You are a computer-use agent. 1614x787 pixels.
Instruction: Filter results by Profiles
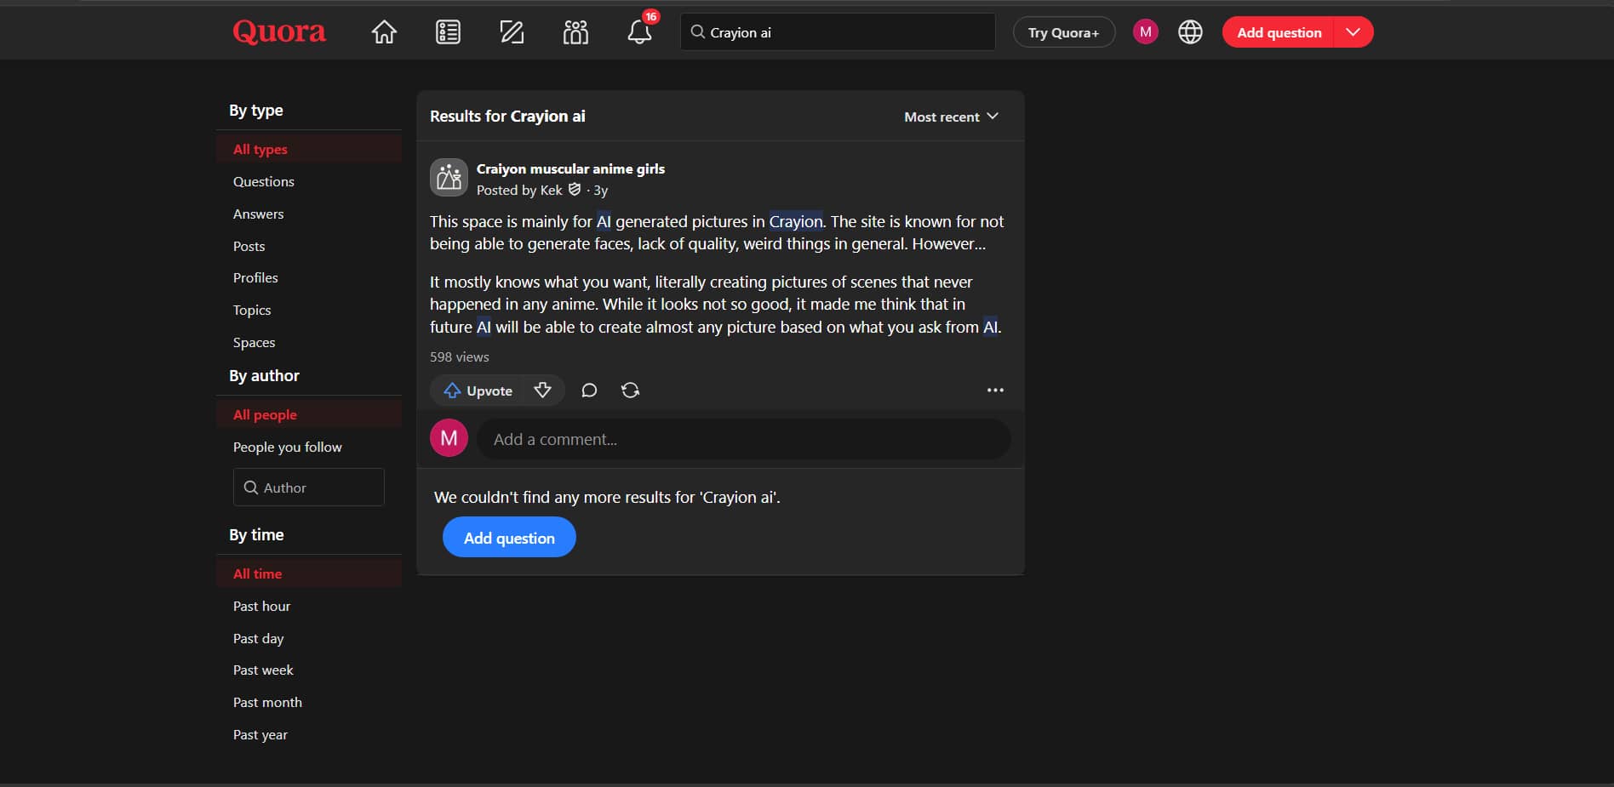tap(255, 277)
